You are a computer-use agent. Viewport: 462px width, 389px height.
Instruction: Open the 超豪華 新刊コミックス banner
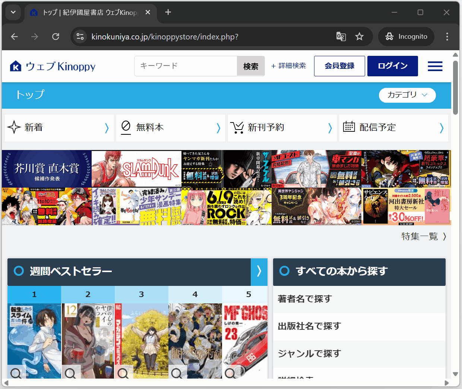406,169
